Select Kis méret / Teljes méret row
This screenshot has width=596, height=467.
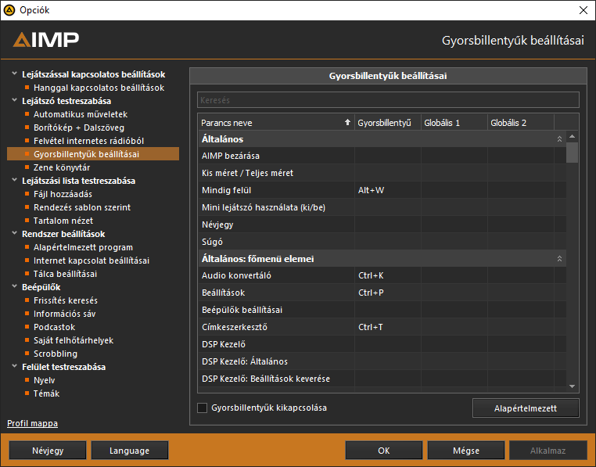382,173
